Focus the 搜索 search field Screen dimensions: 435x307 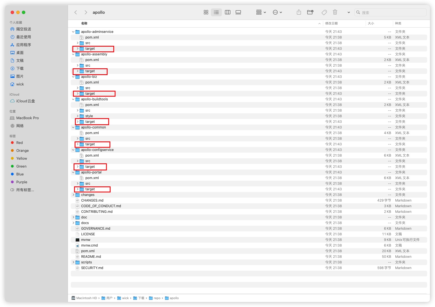[x=391, y=12]
